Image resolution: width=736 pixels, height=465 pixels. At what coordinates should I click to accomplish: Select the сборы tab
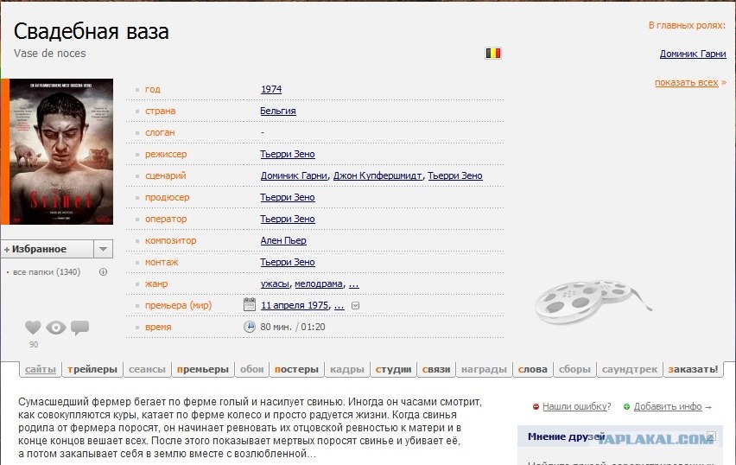coord(574,369)
